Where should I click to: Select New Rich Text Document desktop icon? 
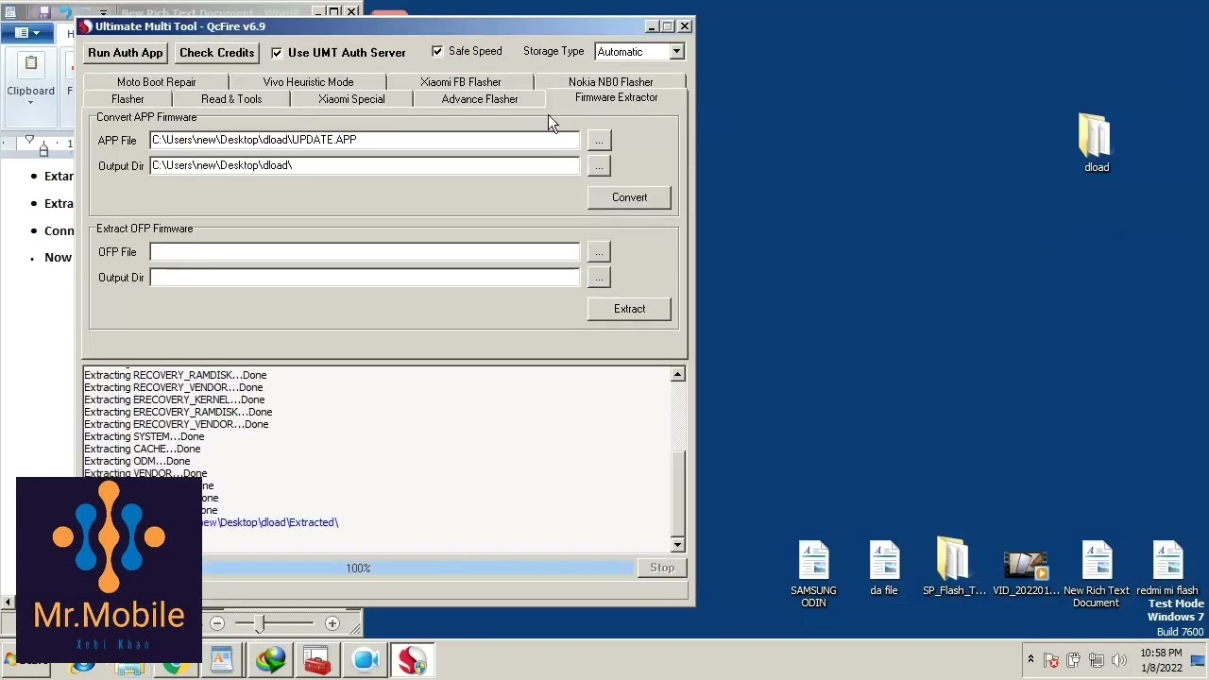[1096, 573]
